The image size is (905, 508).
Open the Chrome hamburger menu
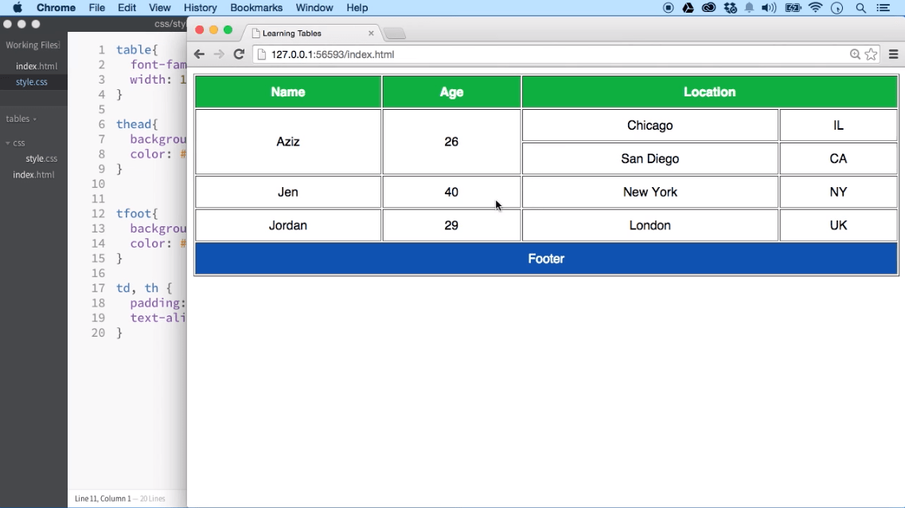pyautogui.click(x=893, y=54)
